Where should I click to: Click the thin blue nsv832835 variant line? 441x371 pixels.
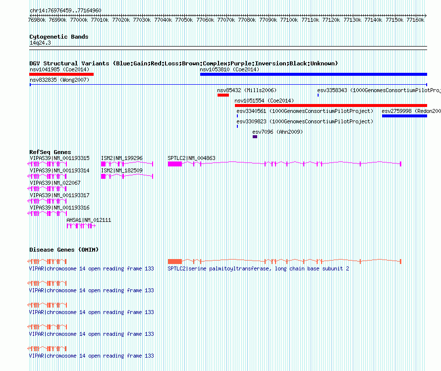coord(228,84)
